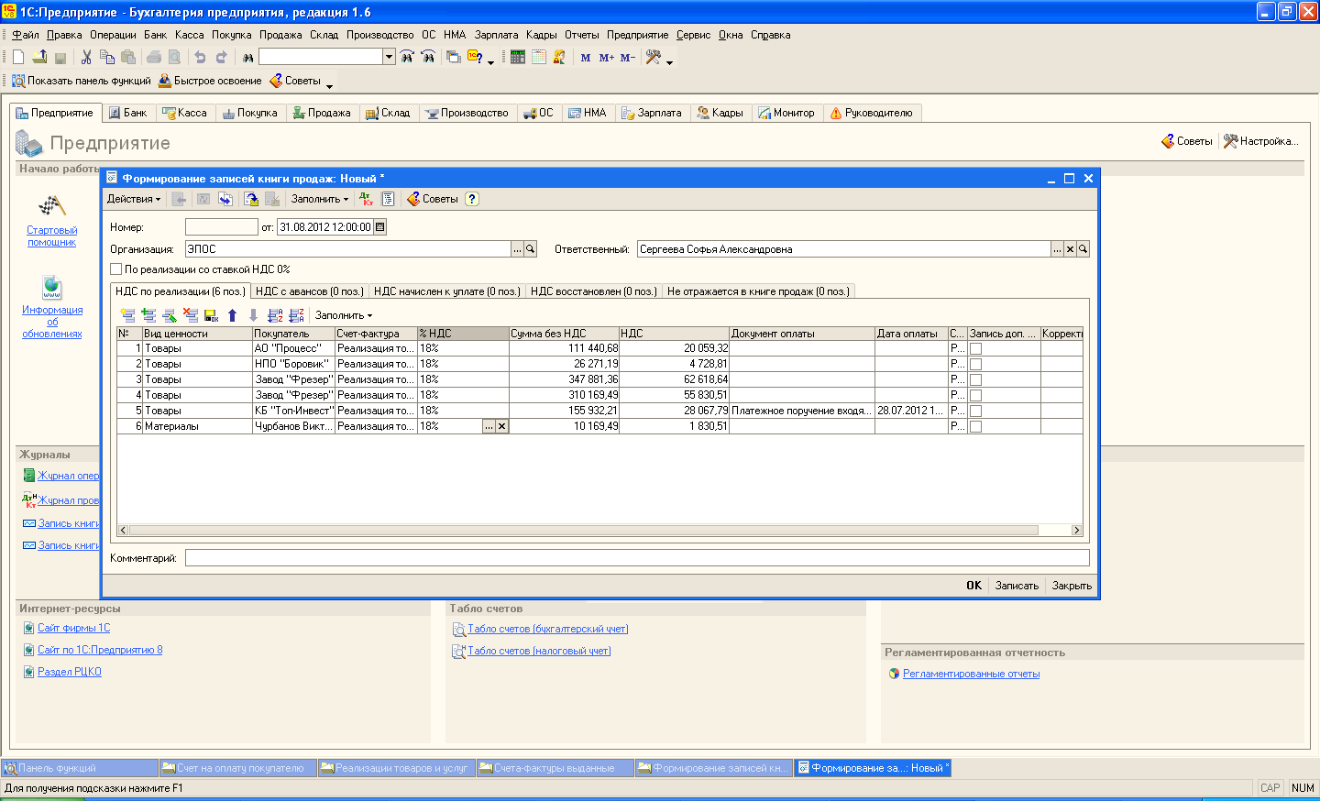
Task: Tick the checkbox in row 1 АО "Процесс"
Action: pos(976,348)
